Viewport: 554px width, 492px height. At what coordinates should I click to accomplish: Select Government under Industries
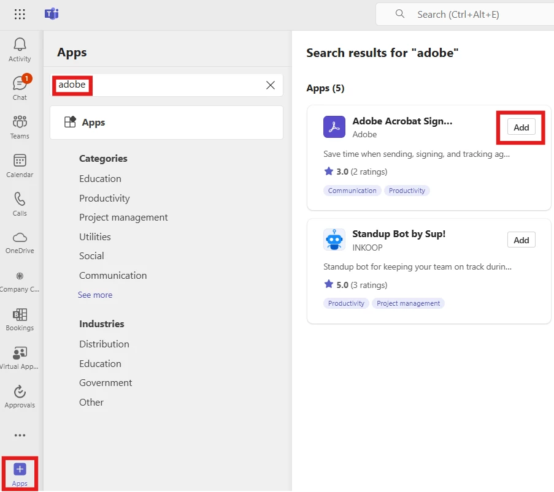[106, 383]
